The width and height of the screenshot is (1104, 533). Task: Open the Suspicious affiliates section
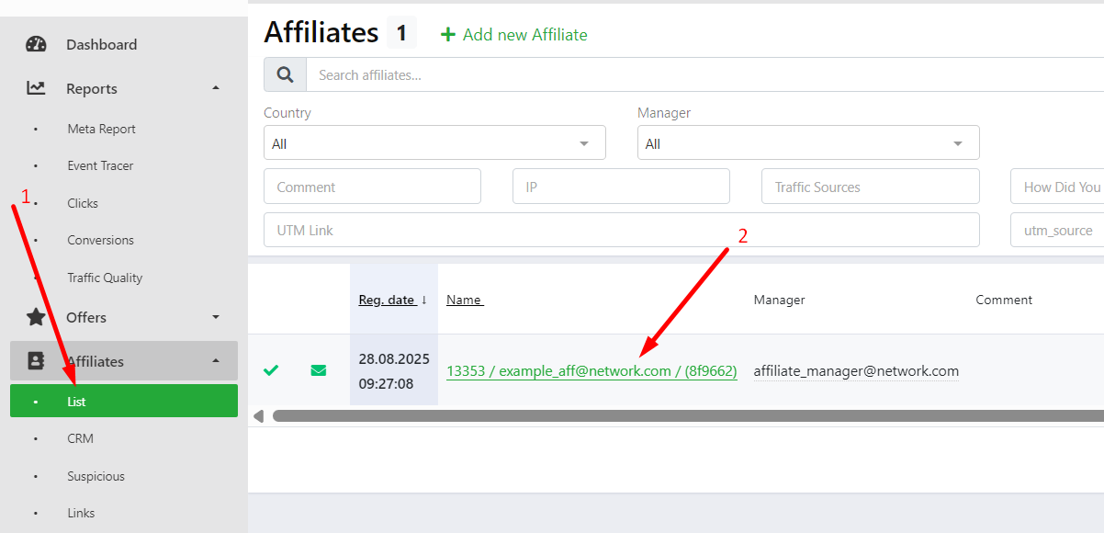pyautogui.click(x=96, y=476)
